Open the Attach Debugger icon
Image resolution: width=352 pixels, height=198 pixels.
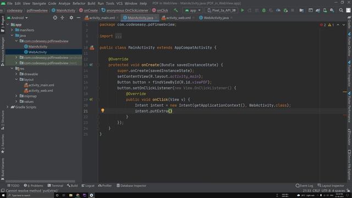click(x=285, y=10)
